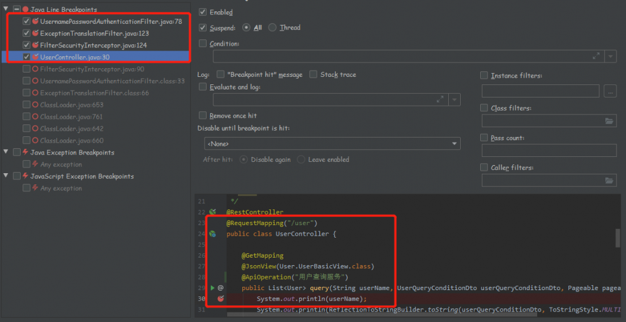
Task: Select the Leave enabled radio button
Action: pos(301,159)
